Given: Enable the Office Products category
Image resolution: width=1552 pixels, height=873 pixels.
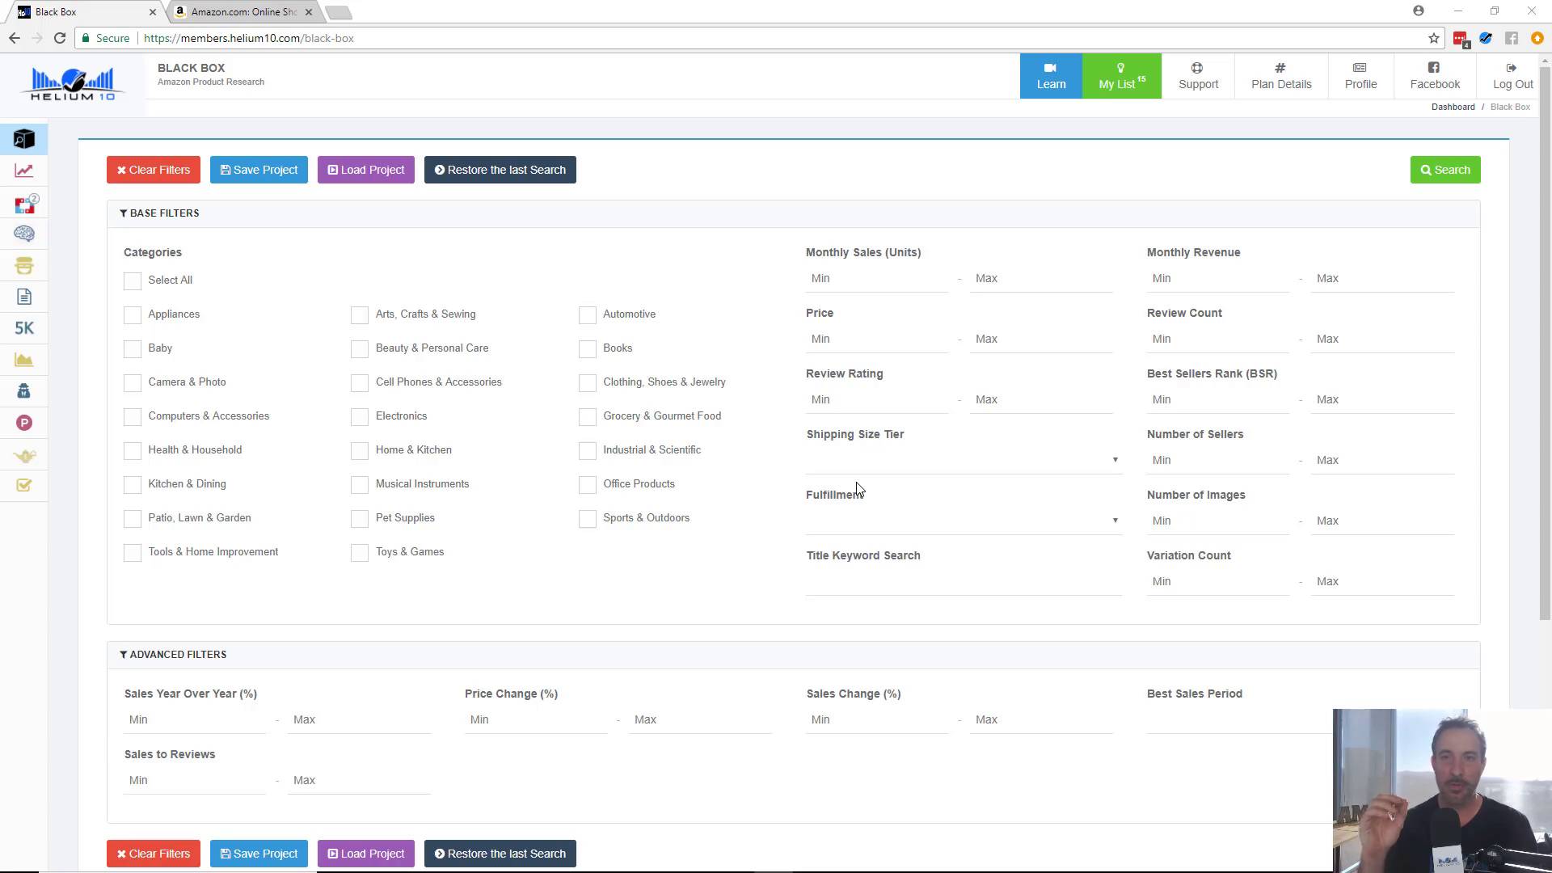Looking at the screenshot, I should pos(588,484).
